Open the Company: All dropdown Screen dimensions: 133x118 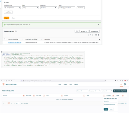click(x=94, y=91)
